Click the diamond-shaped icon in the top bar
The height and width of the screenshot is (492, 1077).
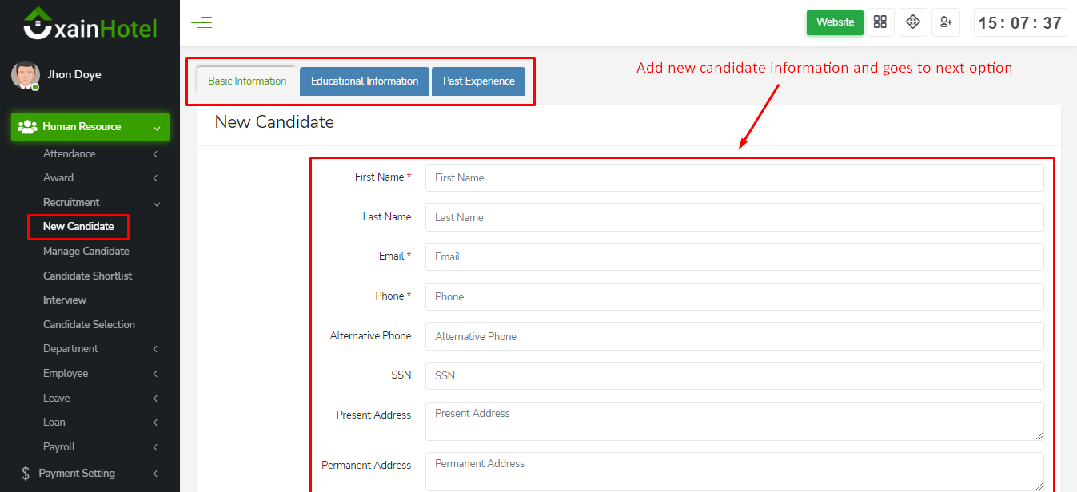point(913,22)
